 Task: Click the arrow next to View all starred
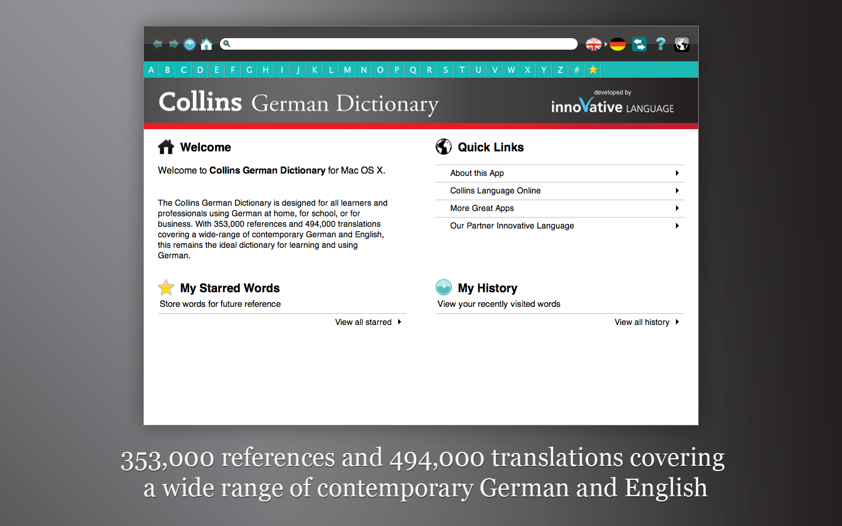(x=399, y=322)
